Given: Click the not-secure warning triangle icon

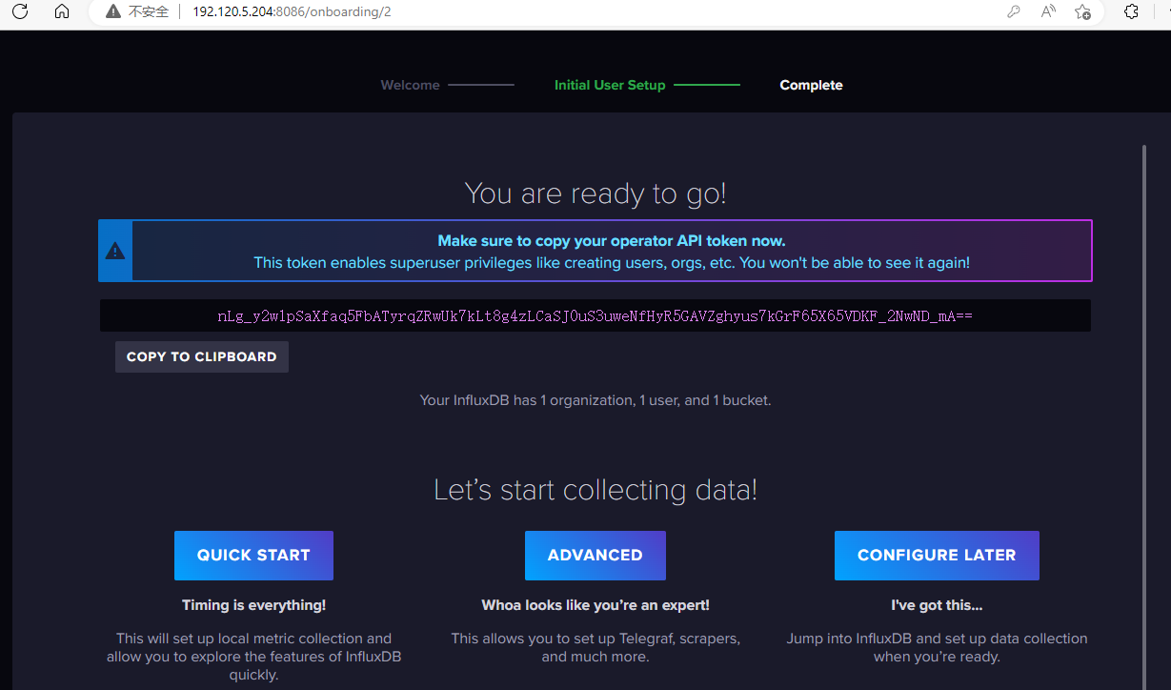Looking at the screenshot, I should coord(113,11).
